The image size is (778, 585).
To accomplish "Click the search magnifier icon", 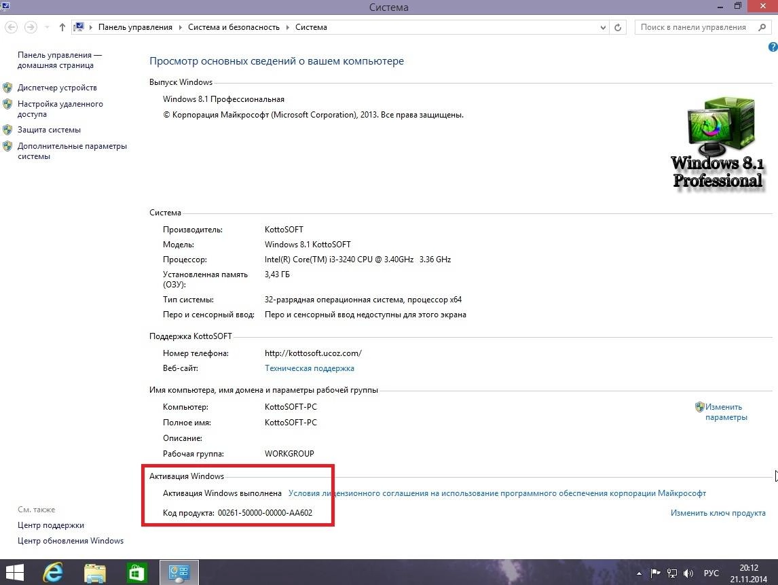I will (x=762, y=27).
